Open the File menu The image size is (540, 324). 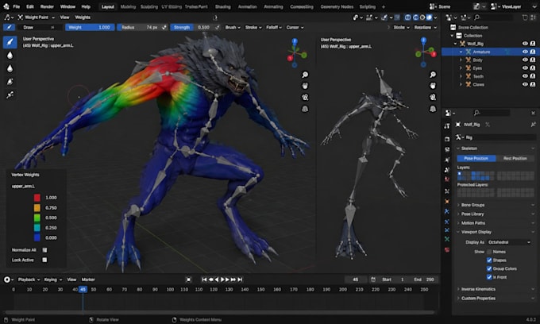(x=16, y=6)
